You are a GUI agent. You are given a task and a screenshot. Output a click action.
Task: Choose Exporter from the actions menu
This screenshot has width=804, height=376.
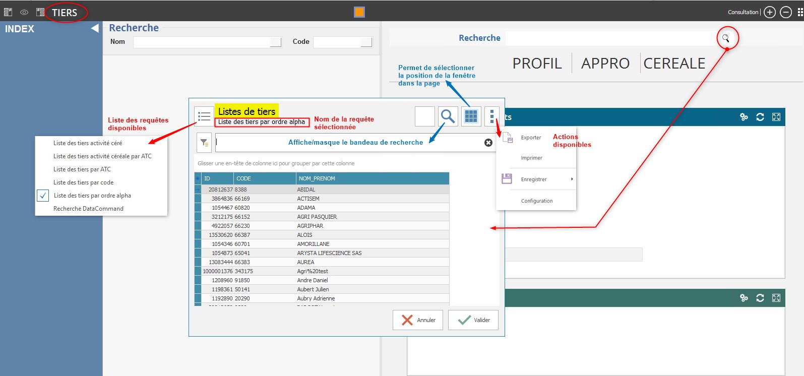(x=531, y=138)
